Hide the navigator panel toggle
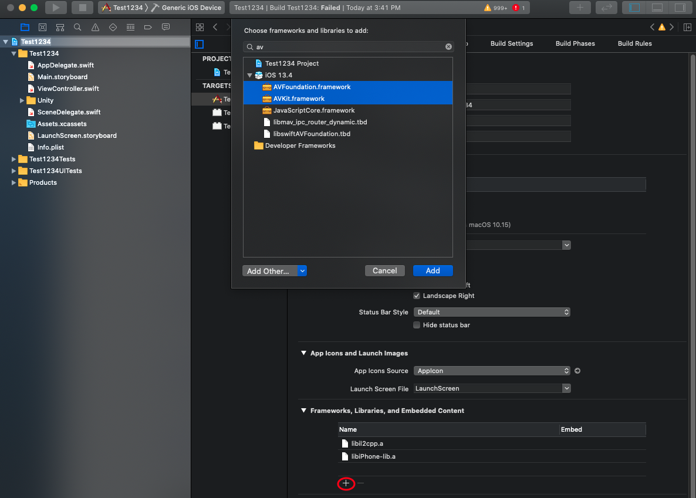 (634, 8)
